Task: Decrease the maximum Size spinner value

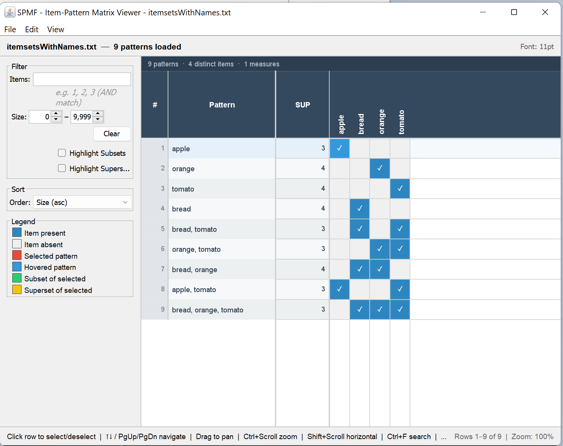Action: (x=98, y=119)
